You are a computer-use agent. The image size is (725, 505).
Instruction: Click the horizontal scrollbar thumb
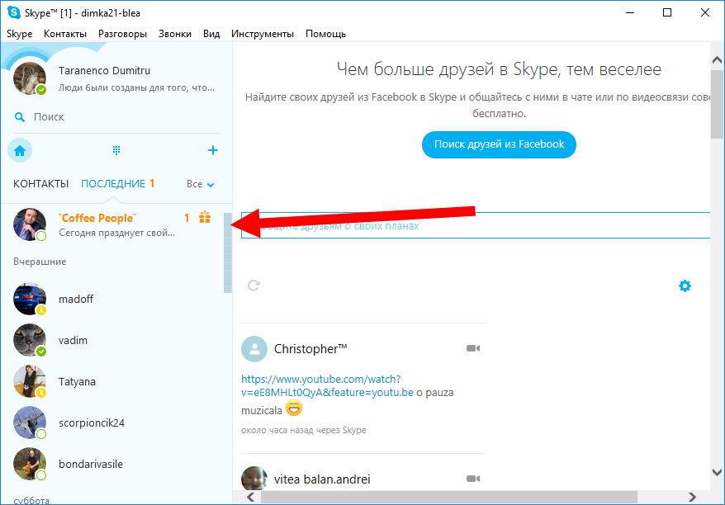pyautogui.click(x=449, y=497)
